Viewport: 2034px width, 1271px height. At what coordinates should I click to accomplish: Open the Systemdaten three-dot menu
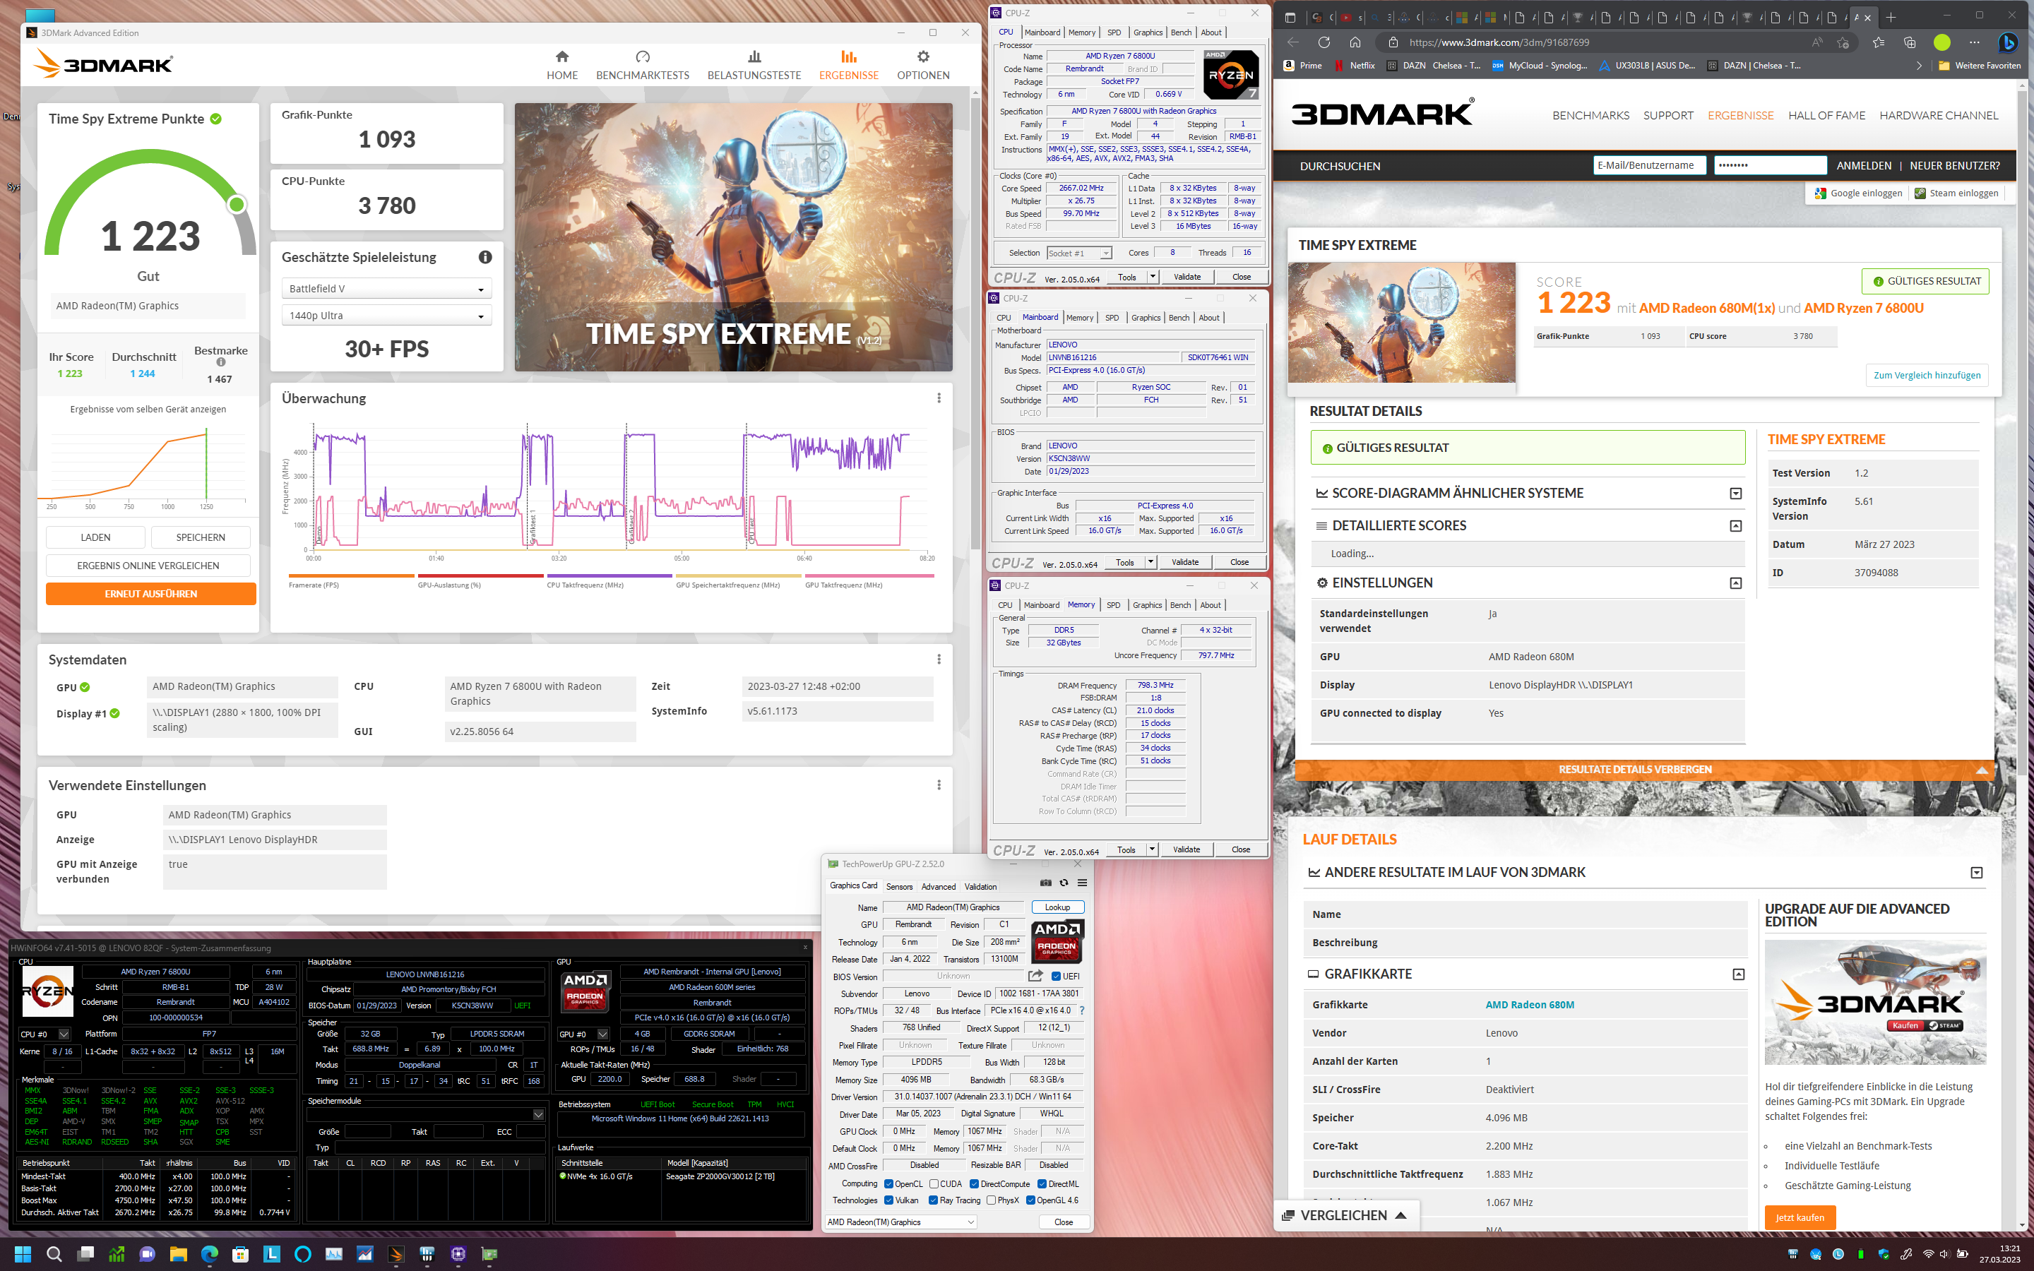click(x=939, y=660)
